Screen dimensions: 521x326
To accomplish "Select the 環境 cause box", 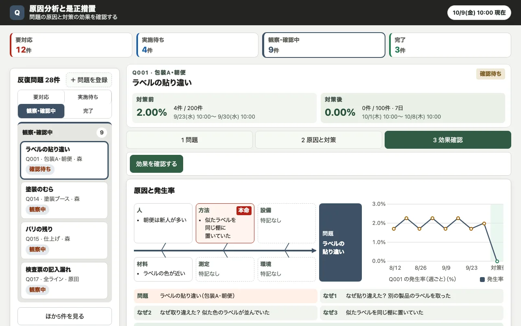I will coord(287,269).
